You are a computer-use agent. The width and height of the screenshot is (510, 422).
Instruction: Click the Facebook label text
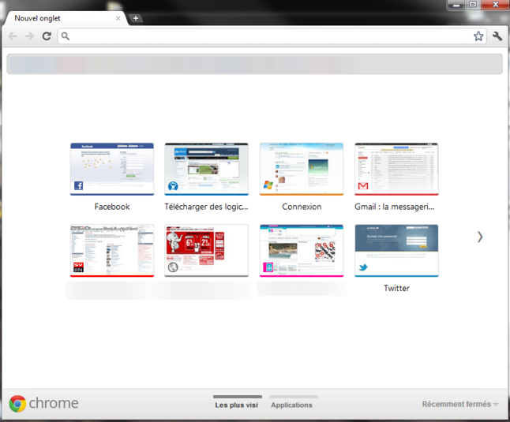tap(112, 207)
